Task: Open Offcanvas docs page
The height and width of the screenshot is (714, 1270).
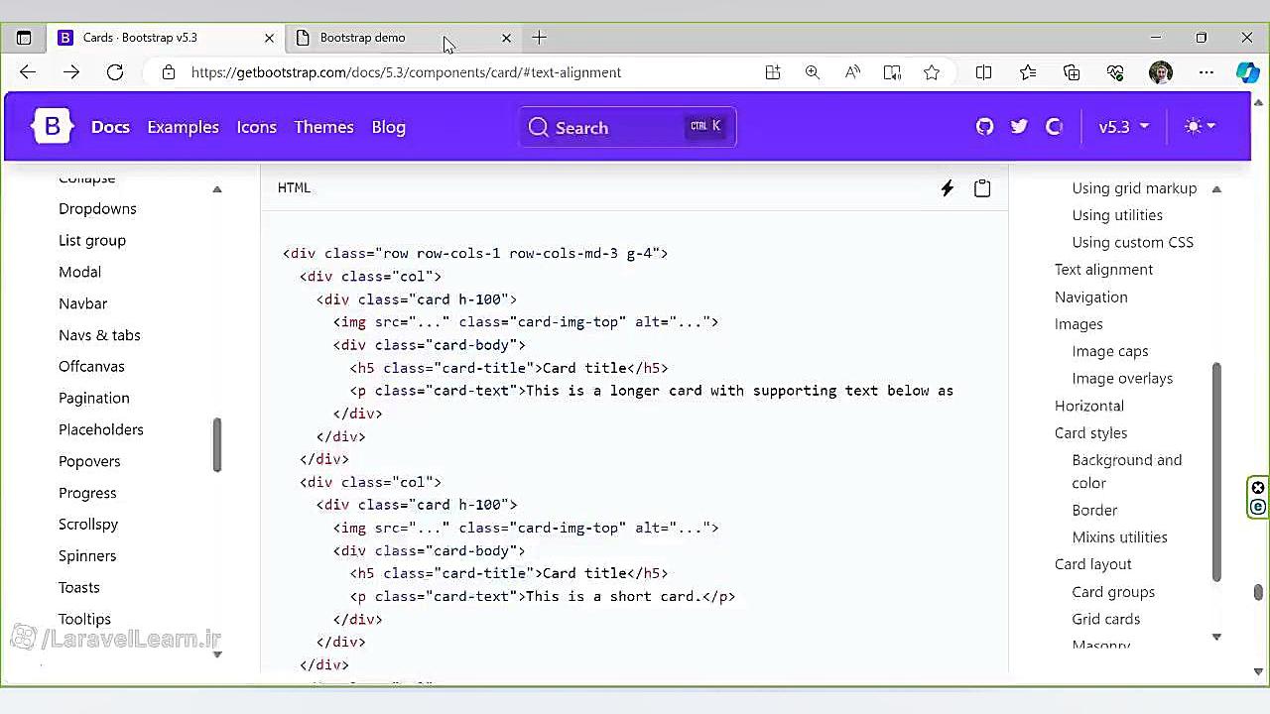Action: click(91, 366)
